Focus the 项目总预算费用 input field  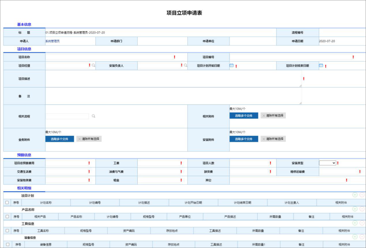pos(67,163)
